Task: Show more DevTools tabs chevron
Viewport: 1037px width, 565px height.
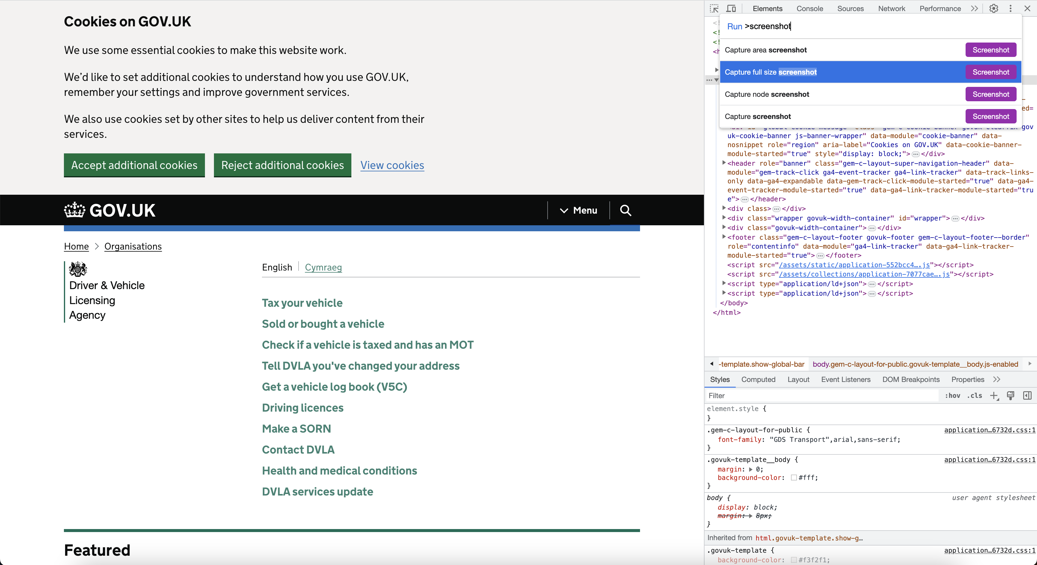Action: (974, 8)
